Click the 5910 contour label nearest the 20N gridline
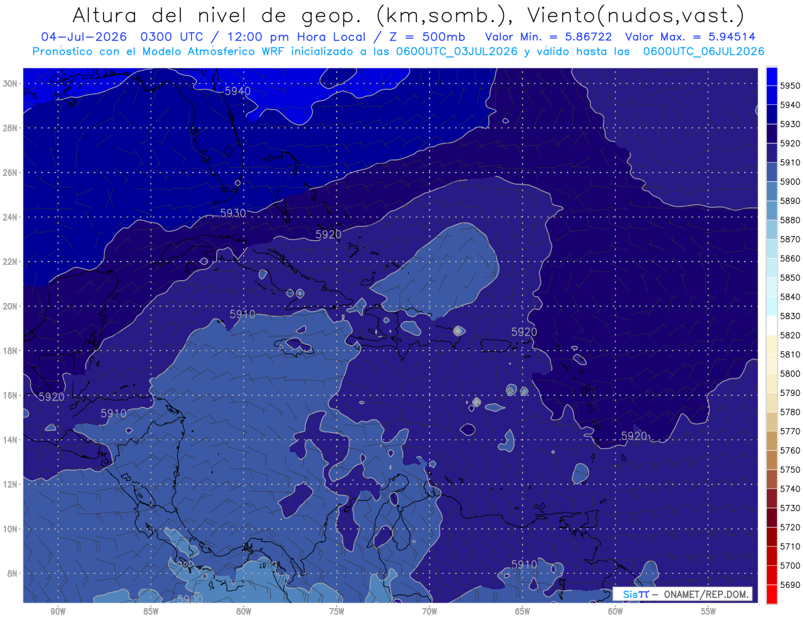The image size is (803, 620). 242,314
